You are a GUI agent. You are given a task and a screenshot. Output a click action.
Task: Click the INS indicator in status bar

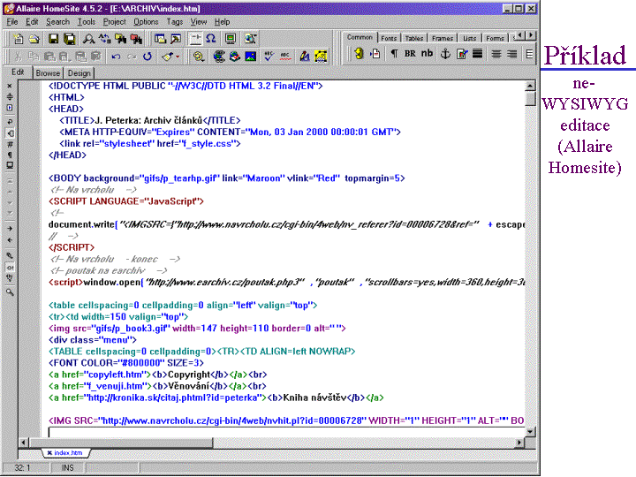pyautogui.click(x=68, y=467)
